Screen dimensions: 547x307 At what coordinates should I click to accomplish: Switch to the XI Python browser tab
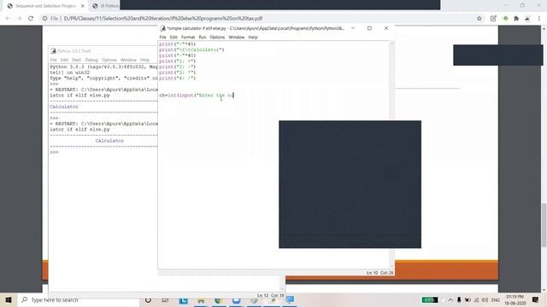click(x=105, y=6)
